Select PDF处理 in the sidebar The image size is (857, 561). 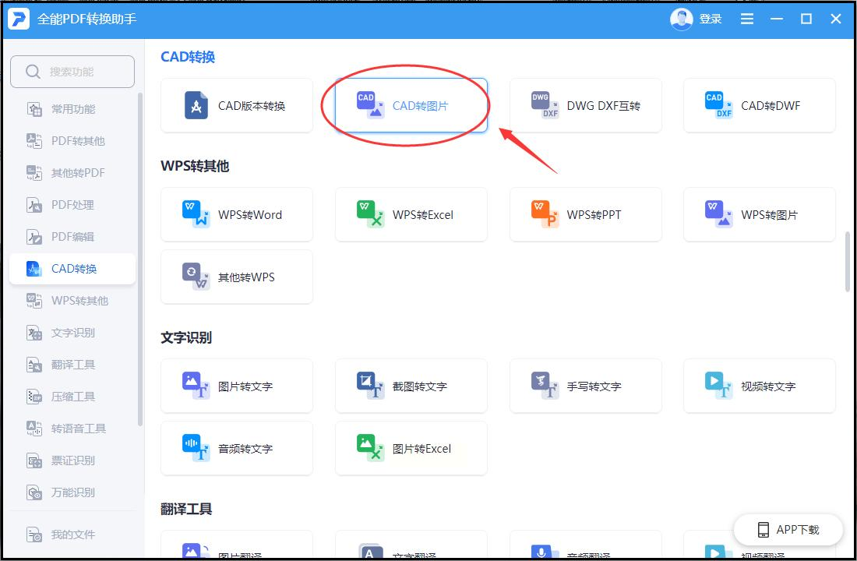tap(72, 205)
